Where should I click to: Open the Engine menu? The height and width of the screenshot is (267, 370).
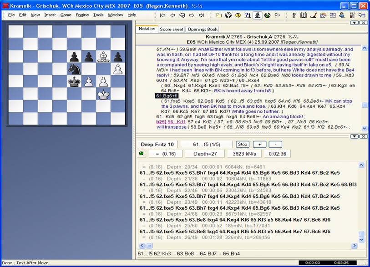click(x=82, y=15)
